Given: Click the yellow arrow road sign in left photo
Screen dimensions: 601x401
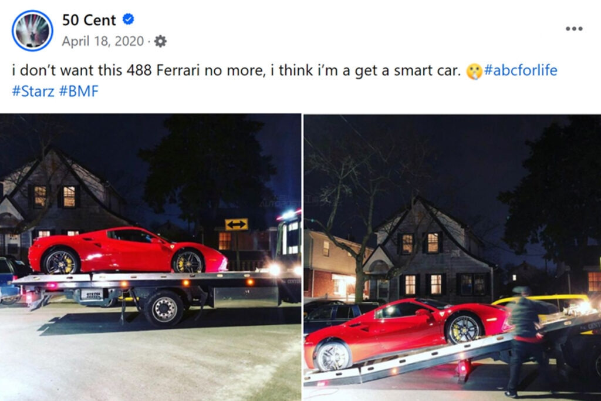Looking at the screenshot, I should click(237, 224).
